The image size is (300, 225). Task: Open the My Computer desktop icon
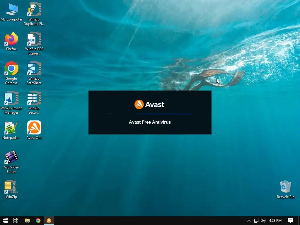(x=11, y=12)
